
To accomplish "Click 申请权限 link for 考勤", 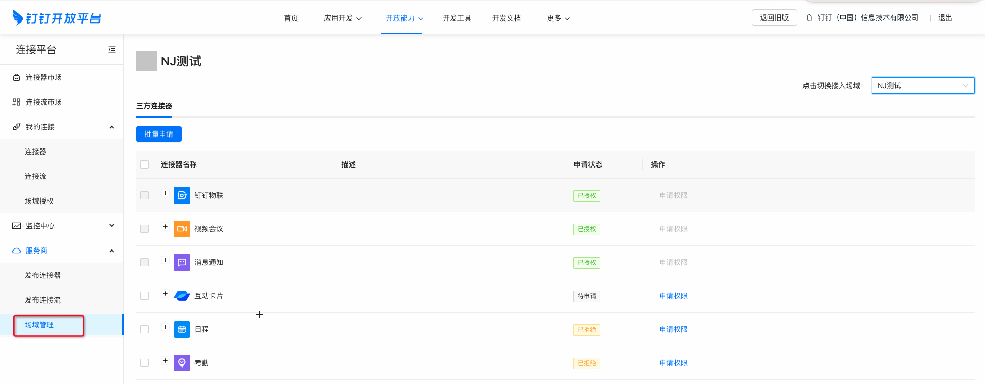I will coord(674,363).
